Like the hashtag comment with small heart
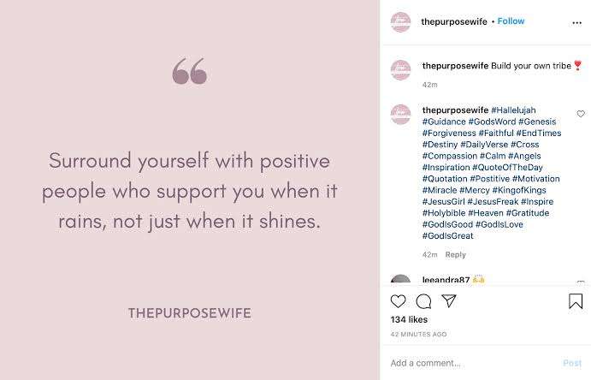This screenshot has width=591, height=380. click(581, 114)
